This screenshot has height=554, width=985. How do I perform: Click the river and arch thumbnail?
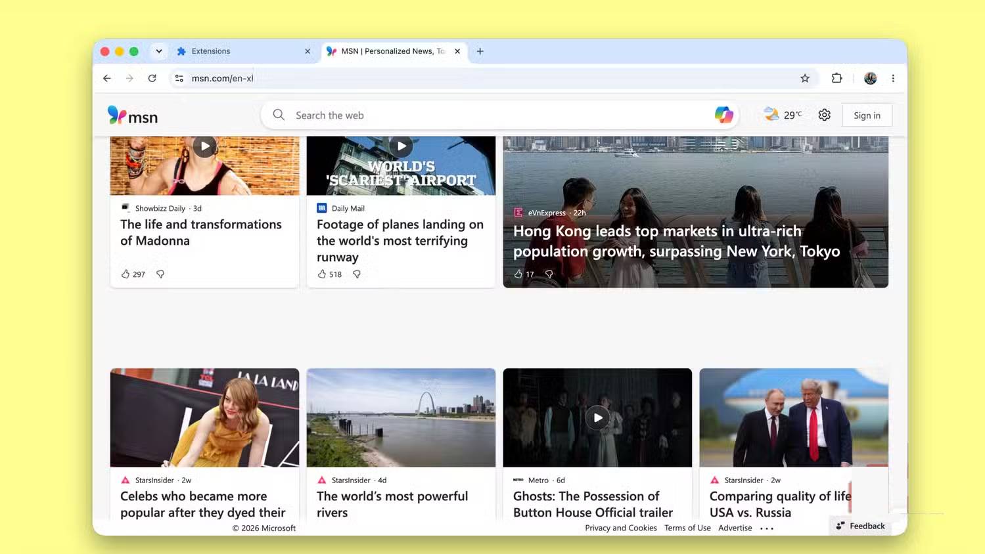pos(401,417)
